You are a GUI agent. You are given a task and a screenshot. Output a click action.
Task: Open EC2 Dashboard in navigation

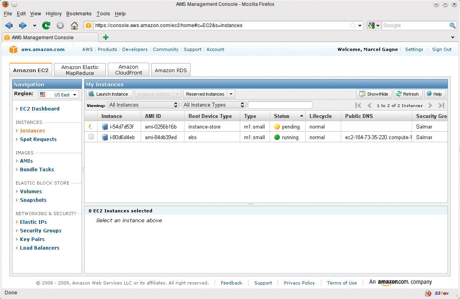pos(40,109)
